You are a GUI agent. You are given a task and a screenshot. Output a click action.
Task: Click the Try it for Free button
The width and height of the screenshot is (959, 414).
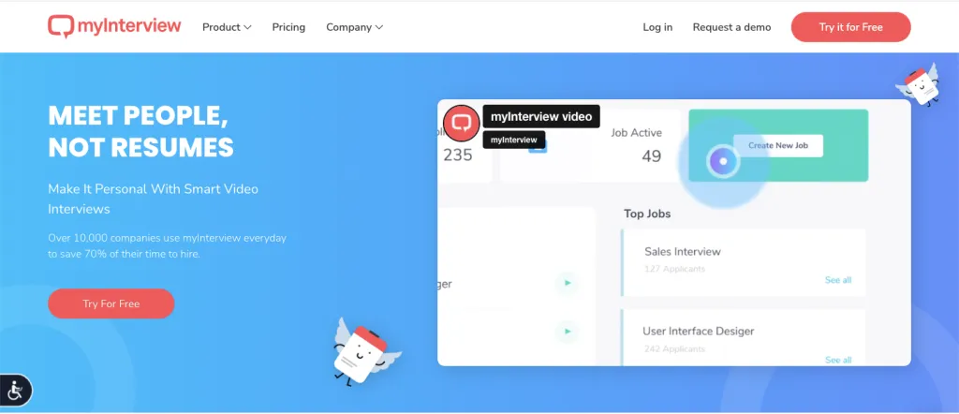coord(850,27)
